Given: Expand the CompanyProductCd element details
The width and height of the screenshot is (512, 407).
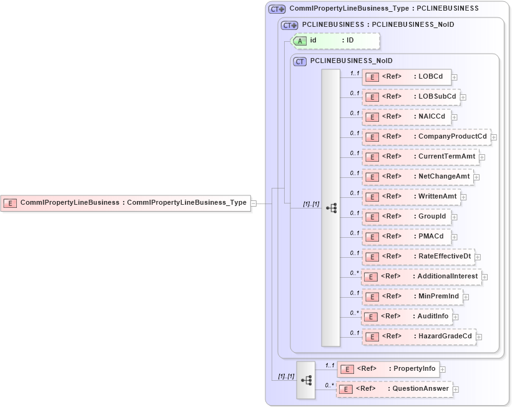Looking at the screenshot, I should (493, 137).
